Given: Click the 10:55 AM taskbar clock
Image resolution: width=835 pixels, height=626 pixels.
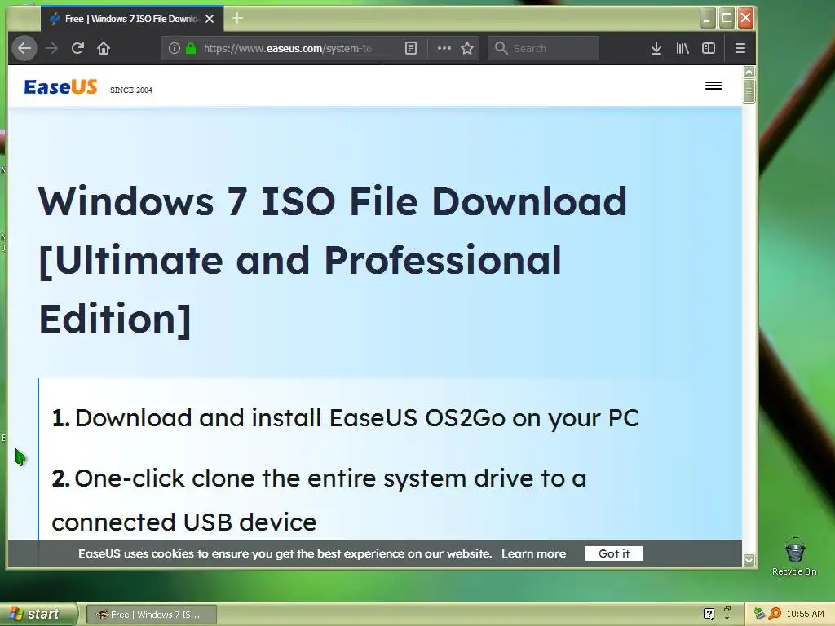Looking at the screenshot, I should (805, 614).
